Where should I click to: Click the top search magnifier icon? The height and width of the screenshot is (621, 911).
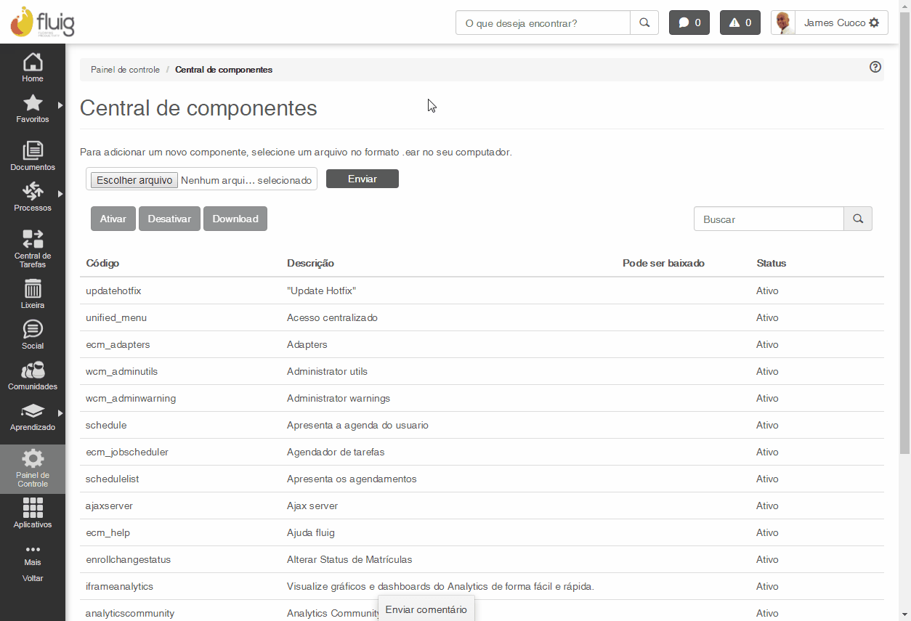click(x=644, y=23)
